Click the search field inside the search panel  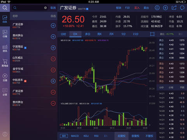(x=30, y=8)
